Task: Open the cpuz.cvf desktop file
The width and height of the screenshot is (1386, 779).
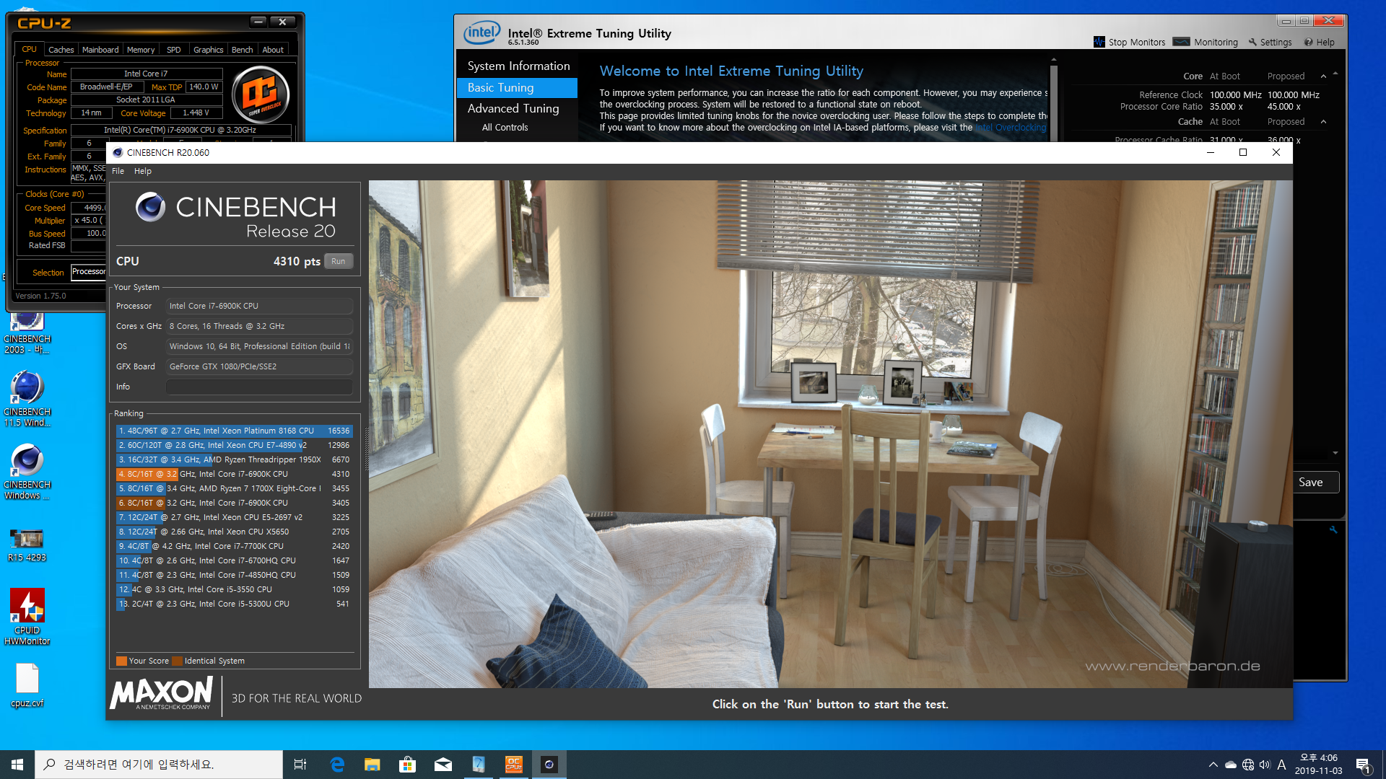Action: click(27, 685)
